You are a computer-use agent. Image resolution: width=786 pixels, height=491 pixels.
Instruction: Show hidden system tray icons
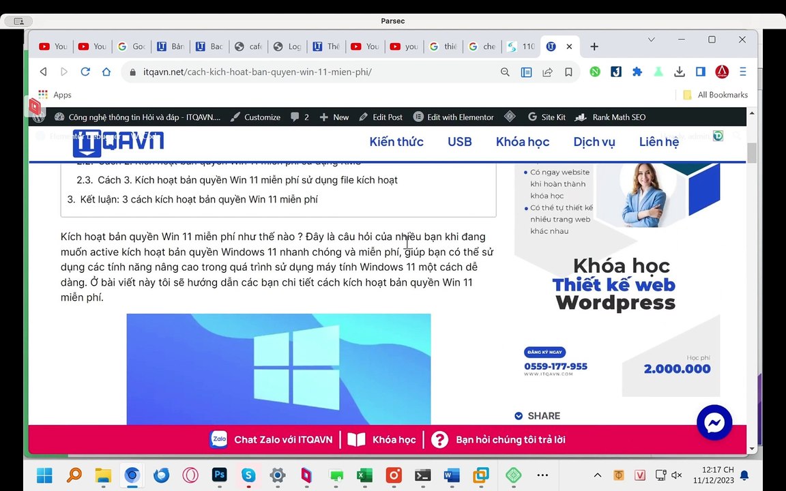[598, 475]
